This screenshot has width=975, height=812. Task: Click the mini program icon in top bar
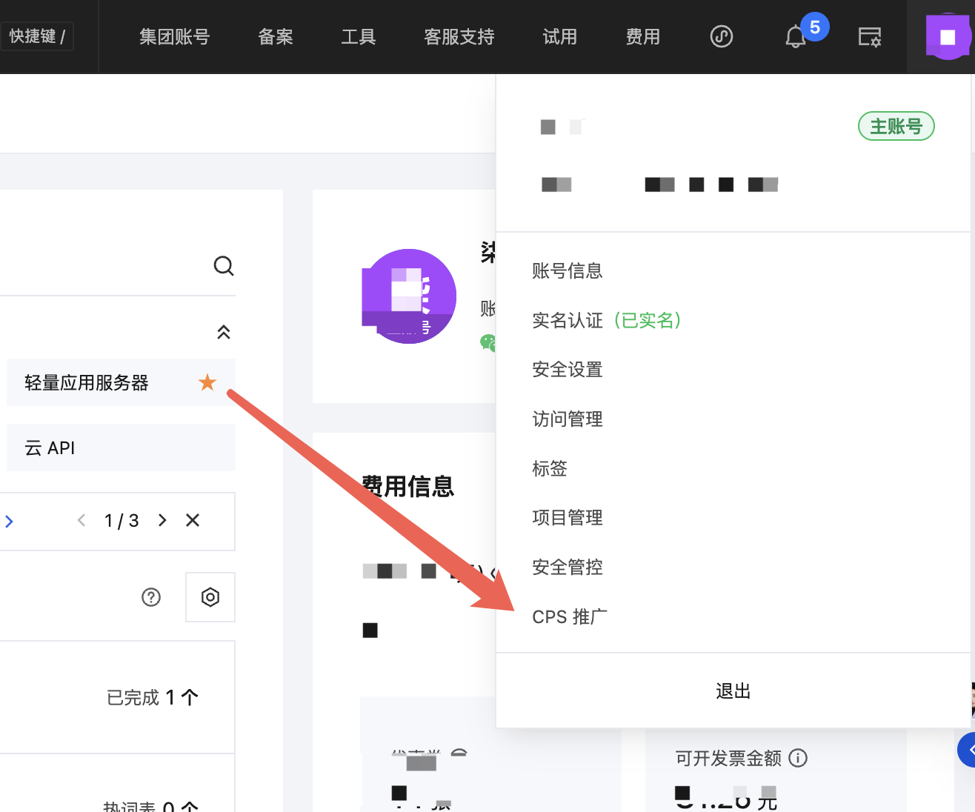click(x=722, y=36)
